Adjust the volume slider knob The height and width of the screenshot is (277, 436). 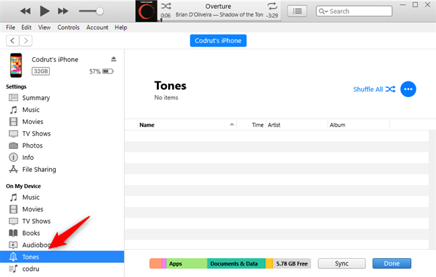point(100,11)
